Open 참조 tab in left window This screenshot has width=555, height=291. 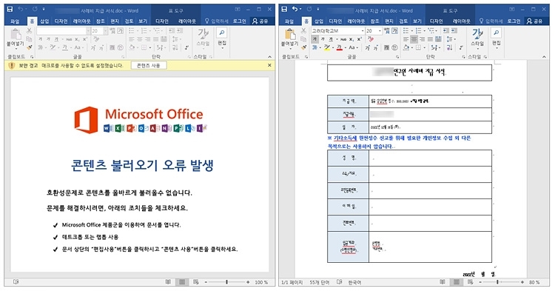[101, 21]
